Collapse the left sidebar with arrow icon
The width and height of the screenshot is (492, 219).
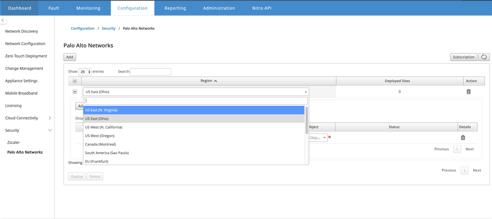point(3,20)
